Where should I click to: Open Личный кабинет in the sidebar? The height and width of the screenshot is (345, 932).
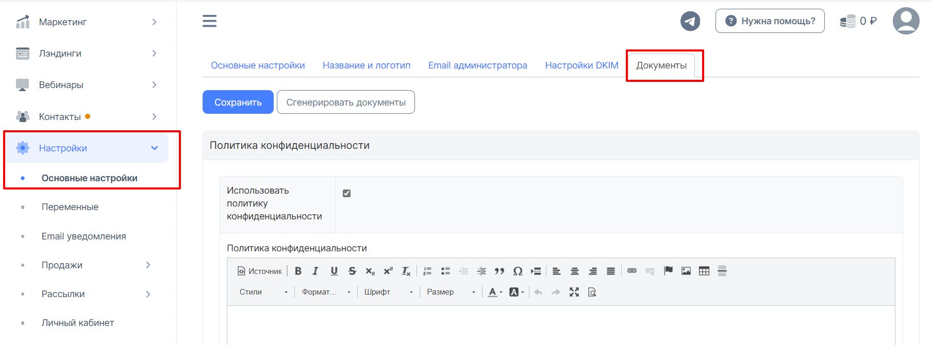tap(78, 323)
